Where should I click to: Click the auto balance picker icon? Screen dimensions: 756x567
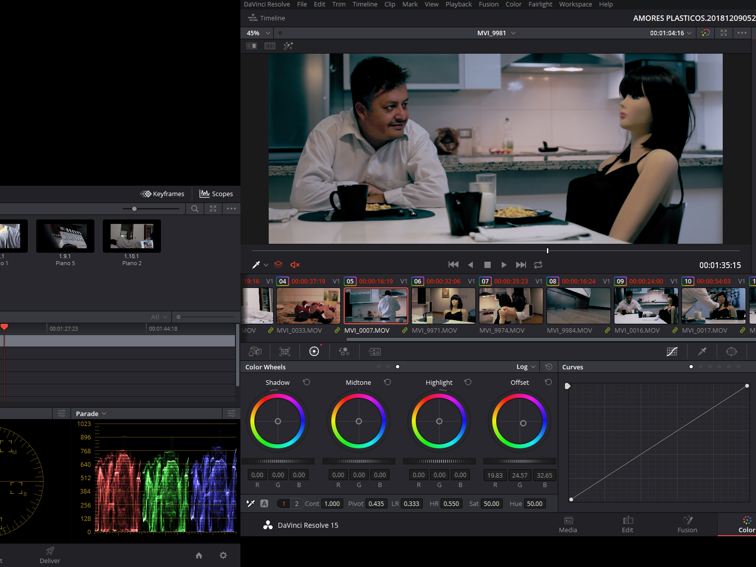click(x=251, y=503)
